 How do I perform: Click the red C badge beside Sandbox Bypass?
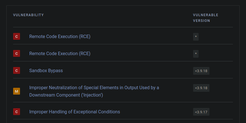17,70
